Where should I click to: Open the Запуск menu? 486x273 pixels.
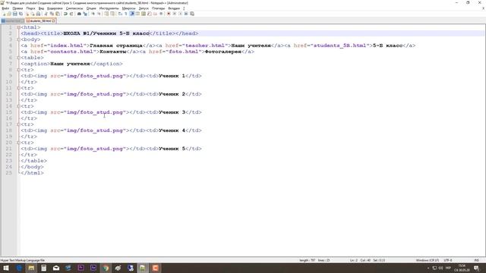[x=144, y=8]
